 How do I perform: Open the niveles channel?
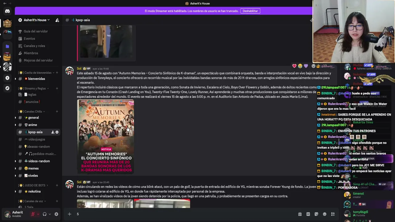(x=33, y=176)
